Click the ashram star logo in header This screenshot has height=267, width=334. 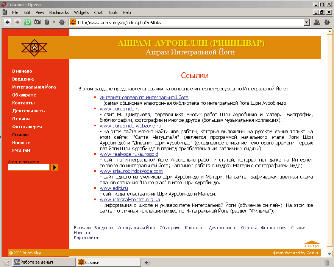(x=34, y=48)
